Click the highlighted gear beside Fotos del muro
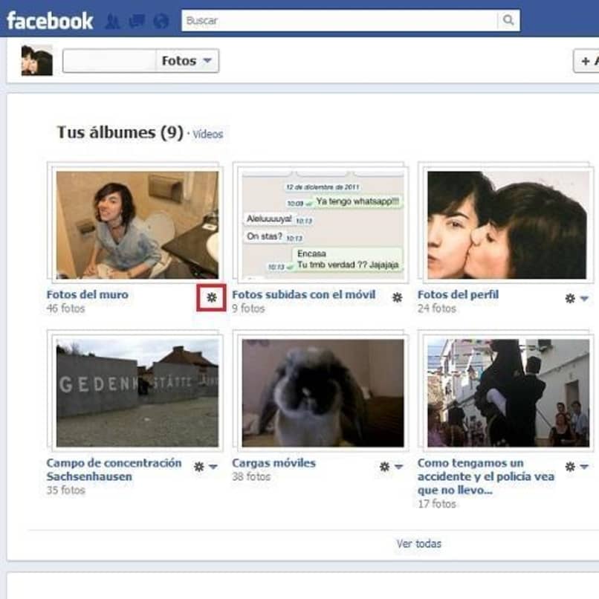The image size is (599, 599). pos(213,297)
